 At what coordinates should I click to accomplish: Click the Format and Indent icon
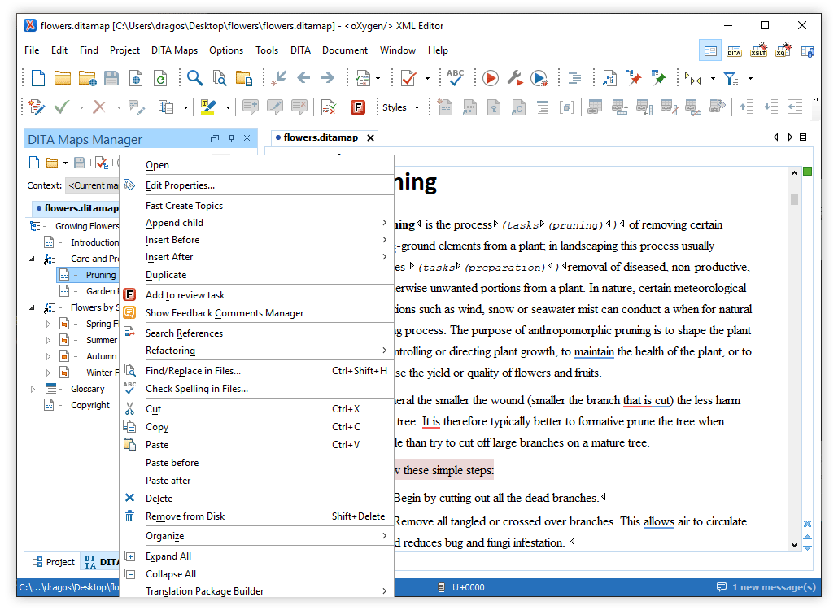(574, 79)
